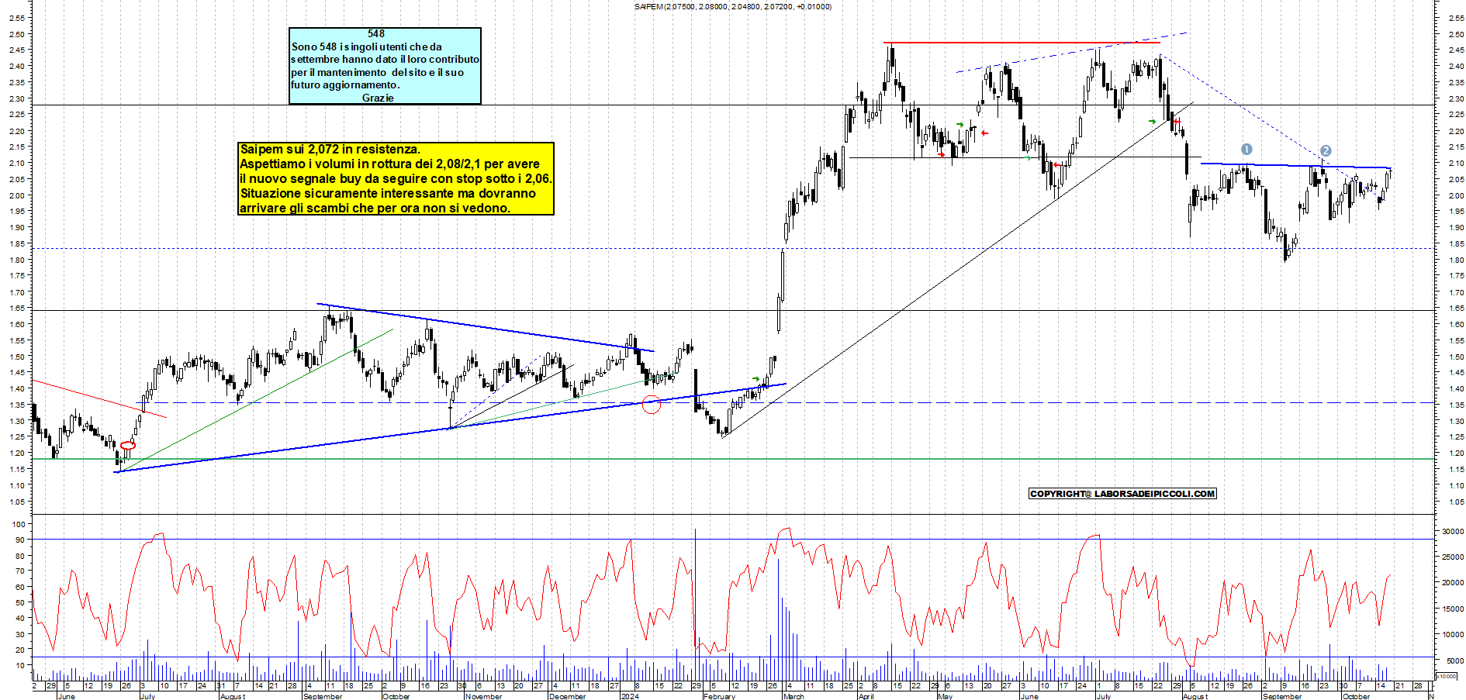Click the 1.85 label on left price axis
Viewport: 1466px width, 700px height.
pyautogui.click(x=17, y=243)
